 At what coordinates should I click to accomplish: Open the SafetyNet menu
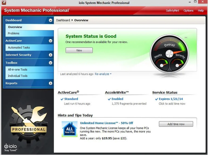(x=172, y=11)
